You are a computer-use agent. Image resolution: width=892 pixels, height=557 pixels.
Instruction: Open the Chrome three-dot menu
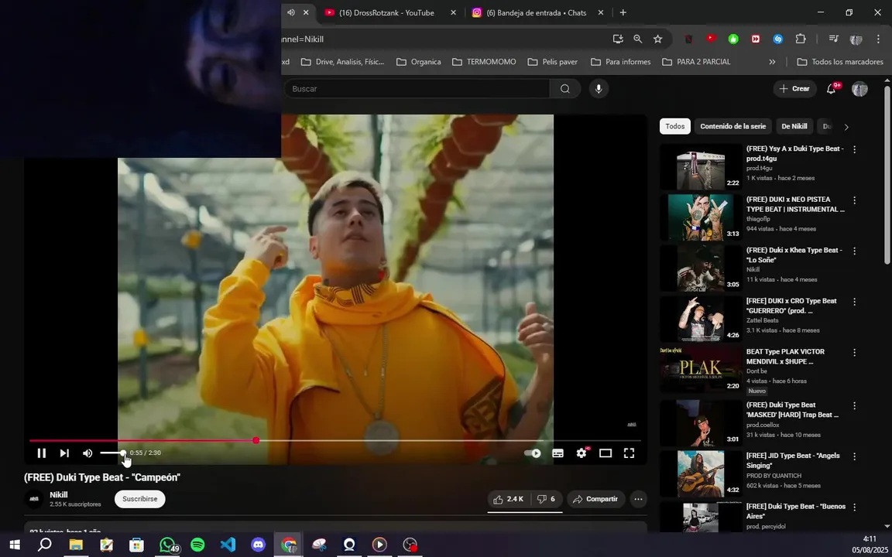click(x=878, y=39)
